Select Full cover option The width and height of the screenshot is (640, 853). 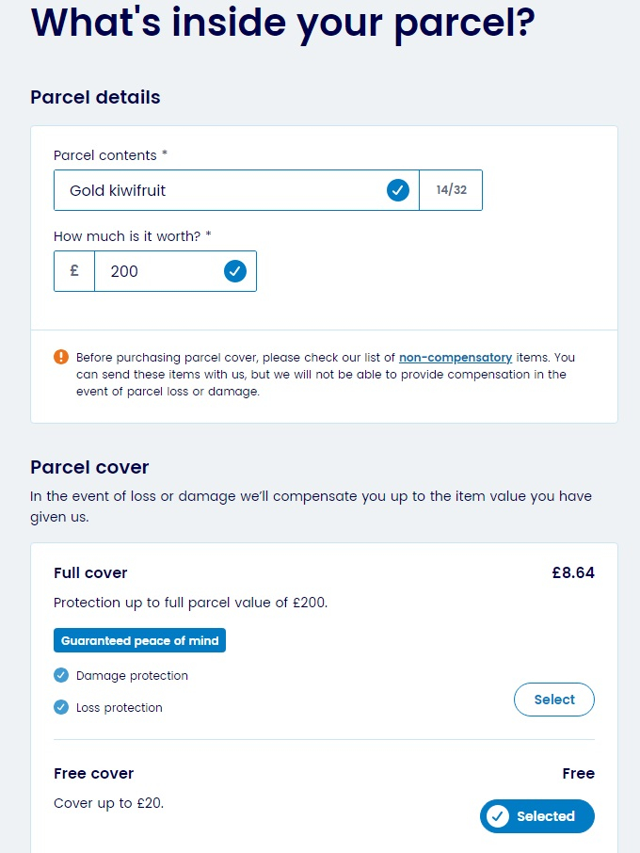[x=554, y=700]
